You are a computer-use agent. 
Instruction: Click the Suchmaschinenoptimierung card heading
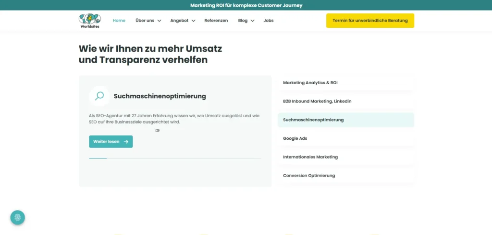[x=160, y=96]
